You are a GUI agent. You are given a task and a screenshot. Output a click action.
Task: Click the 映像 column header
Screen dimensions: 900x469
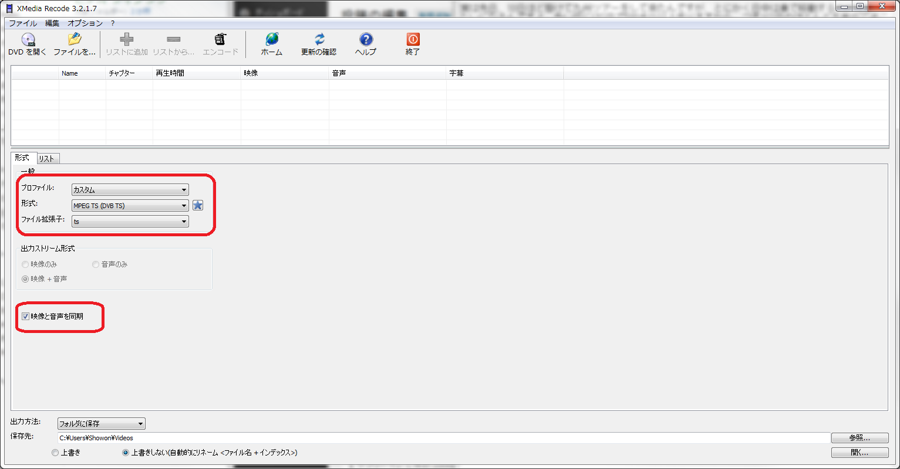[285, 73]
